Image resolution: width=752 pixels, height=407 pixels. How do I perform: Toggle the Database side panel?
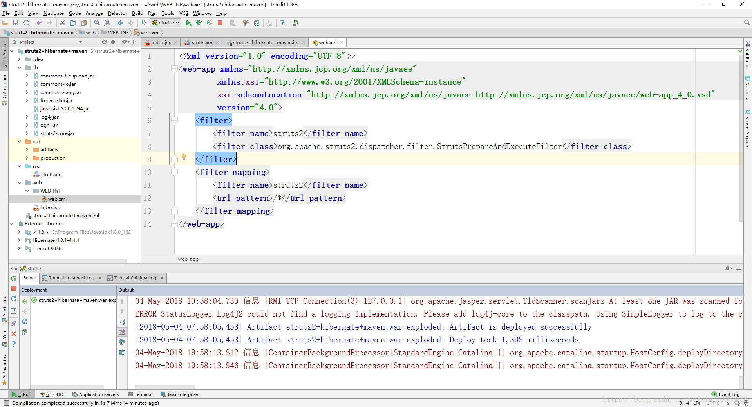[x=747, y=88]
